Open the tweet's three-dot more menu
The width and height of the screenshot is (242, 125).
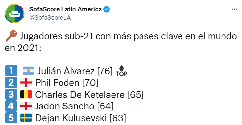(x=234, y=9)
